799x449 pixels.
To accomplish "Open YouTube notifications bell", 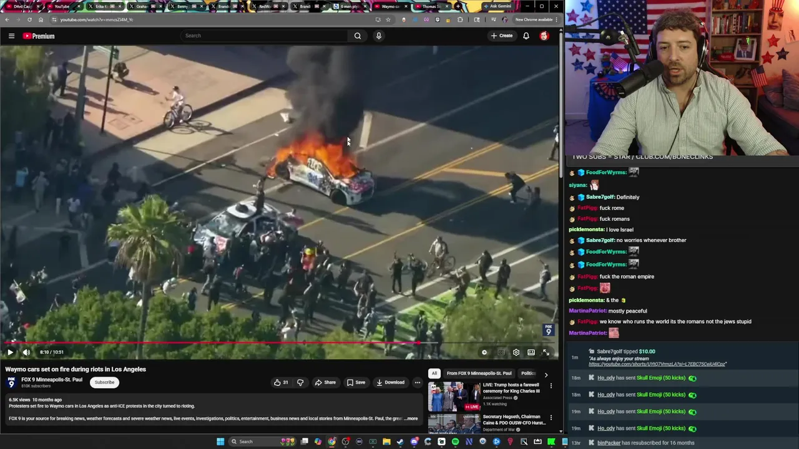I will click(526, 36).
